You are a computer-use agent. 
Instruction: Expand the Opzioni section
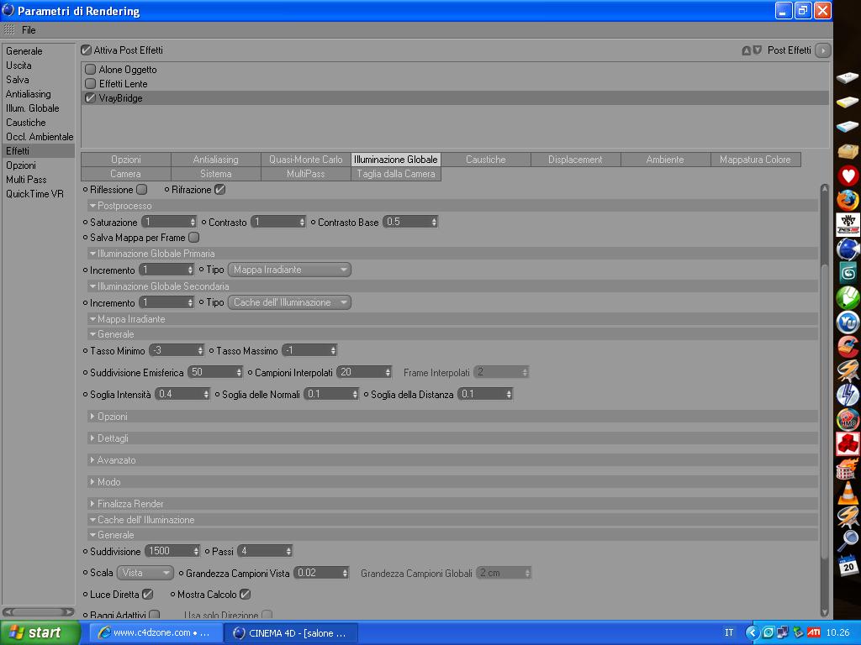[x=92, y=417]
